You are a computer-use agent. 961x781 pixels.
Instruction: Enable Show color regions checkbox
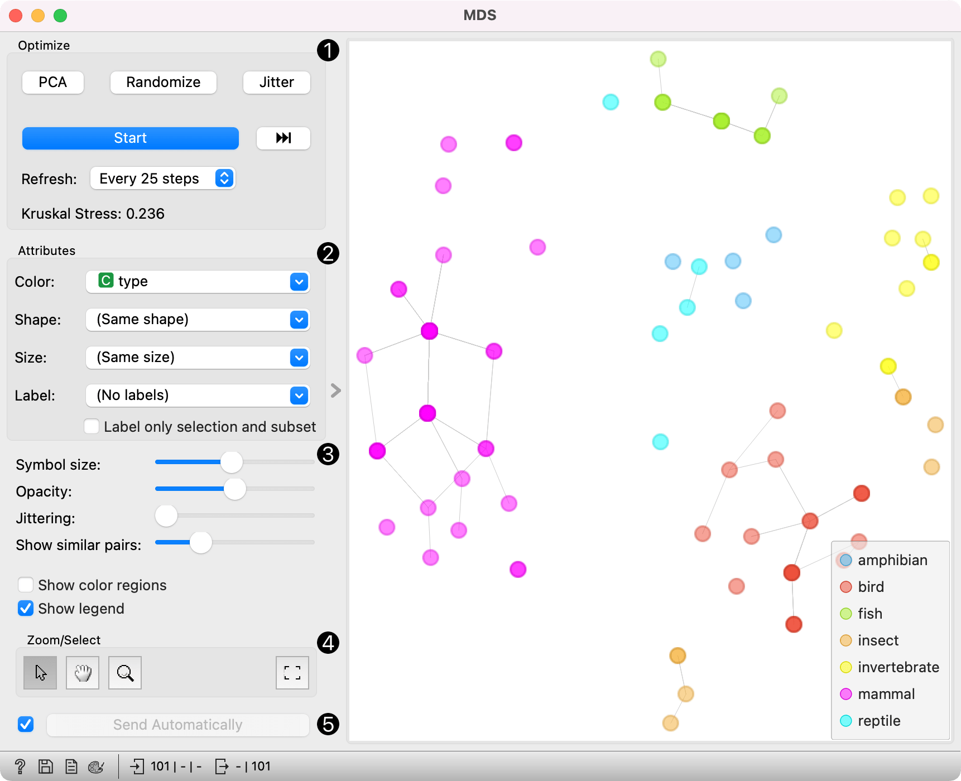click(26, 585)
